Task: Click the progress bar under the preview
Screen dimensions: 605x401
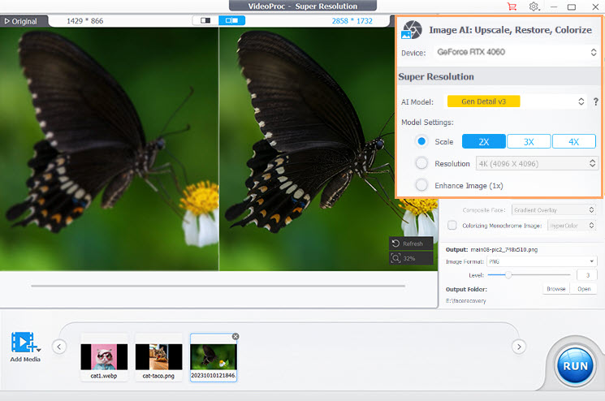Action: pyautogui.click(x=218, y=286)
